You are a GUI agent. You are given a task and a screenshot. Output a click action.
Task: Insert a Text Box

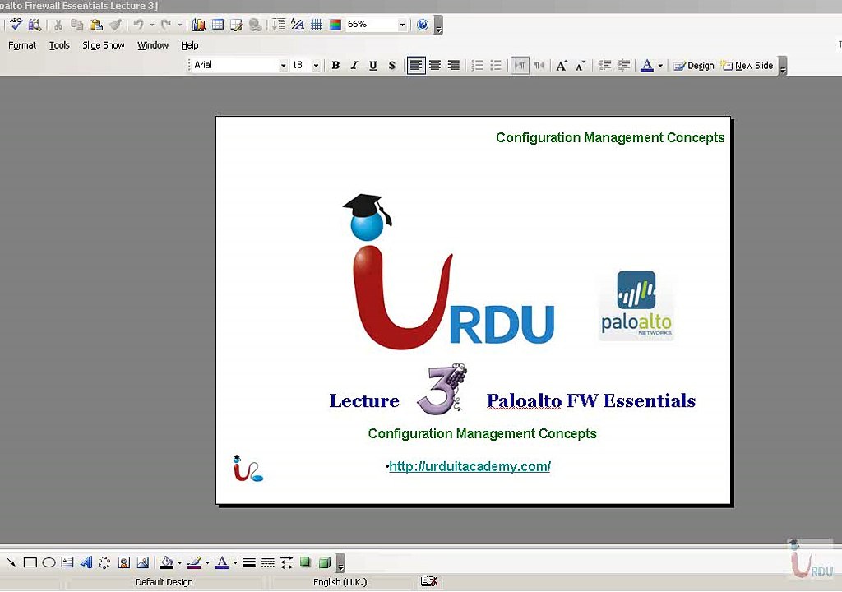click(67, 562)
